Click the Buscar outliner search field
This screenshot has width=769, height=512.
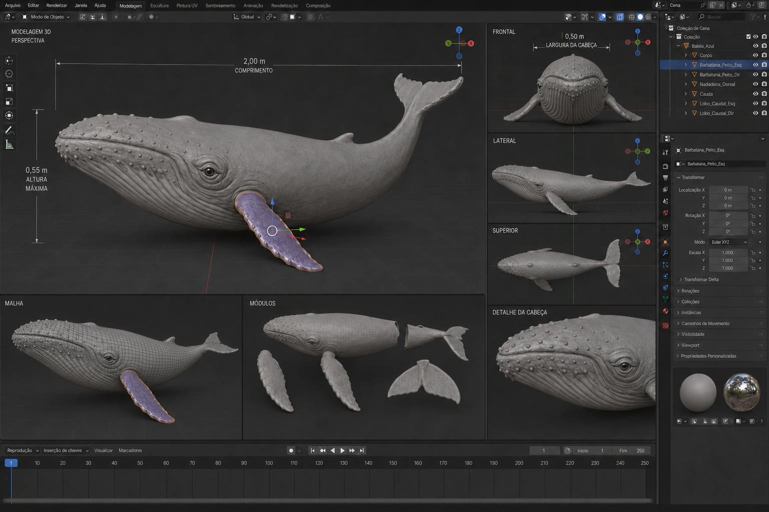[x=720, y=17]
